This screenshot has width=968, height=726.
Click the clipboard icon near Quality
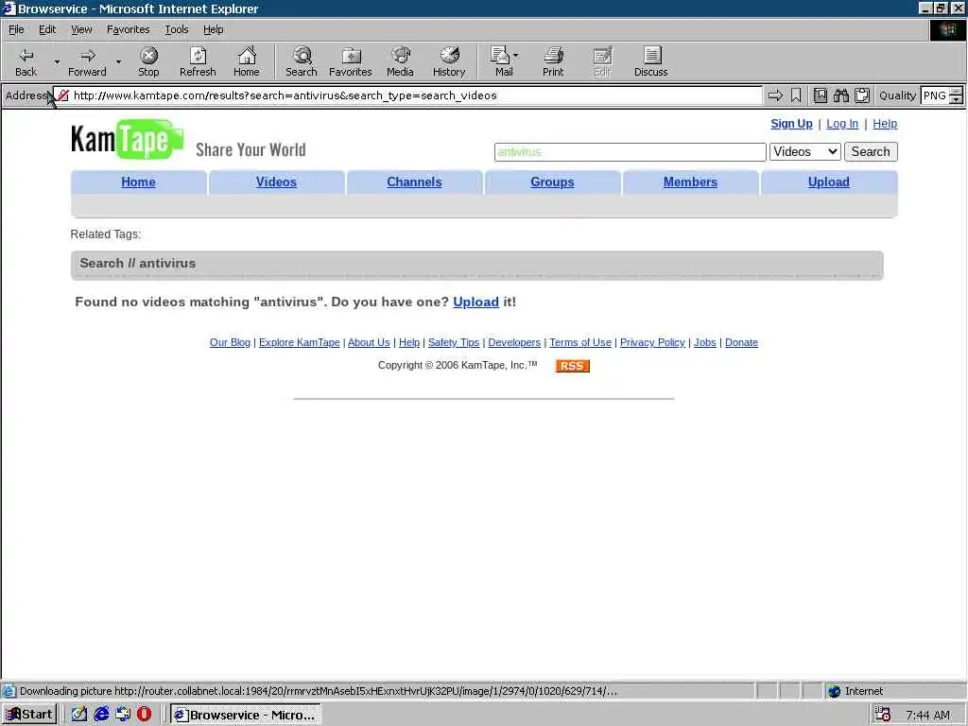coord(862,95)
